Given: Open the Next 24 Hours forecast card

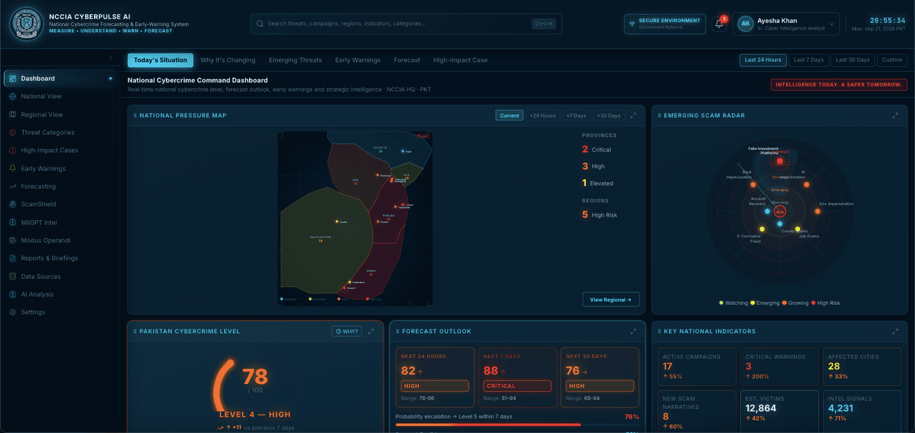Looking at the screenshot, I should [435, 377].
